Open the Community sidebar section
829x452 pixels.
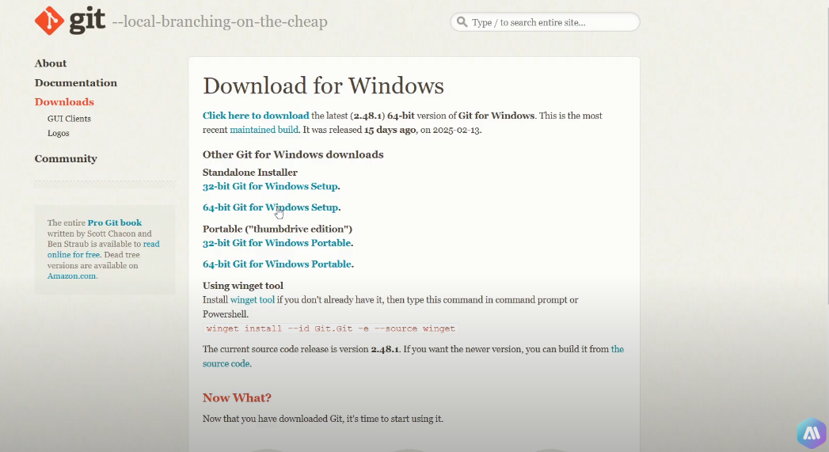66,158
